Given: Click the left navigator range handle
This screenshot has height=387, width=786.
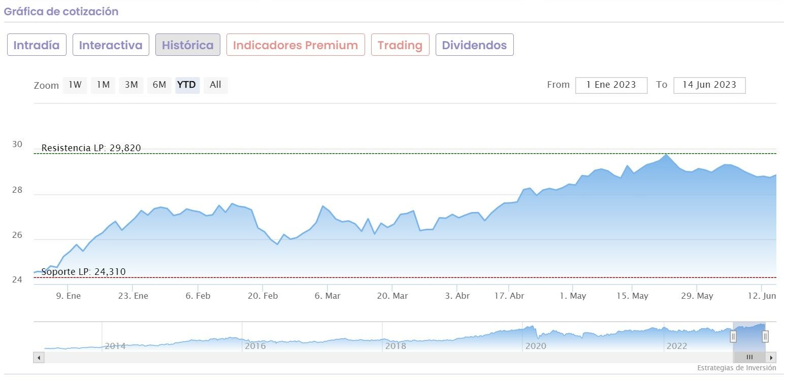Looking at the screenshot, I should click(x=733, y=336).
